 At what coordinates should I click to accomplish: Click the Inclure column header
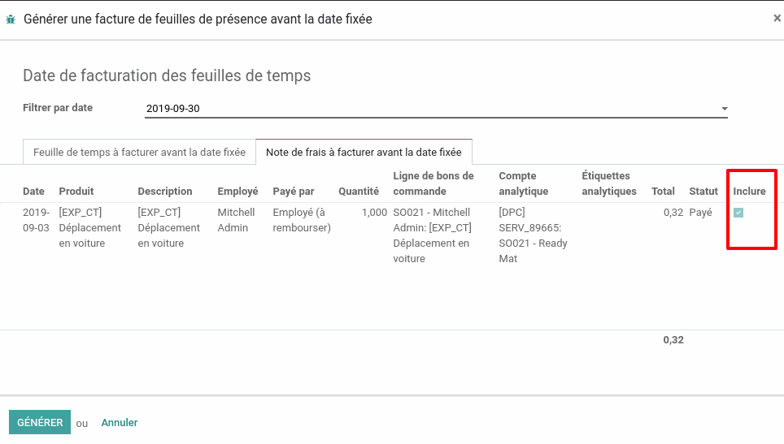(x=749, y=191)
